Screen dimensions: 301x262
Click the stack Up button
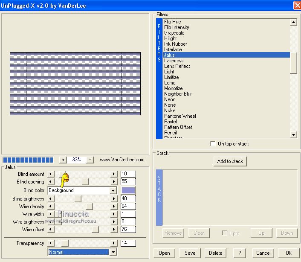pyautogui.click(x=261, y=233)
